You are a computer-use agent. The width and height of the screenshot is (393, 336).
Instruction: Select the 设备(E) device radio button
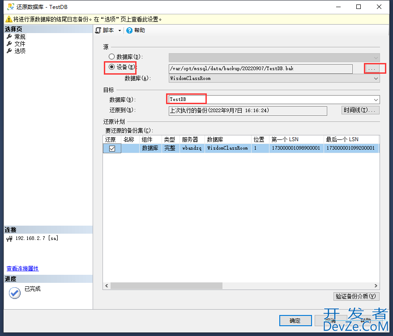pyautogui.click(x=111, y=67)
